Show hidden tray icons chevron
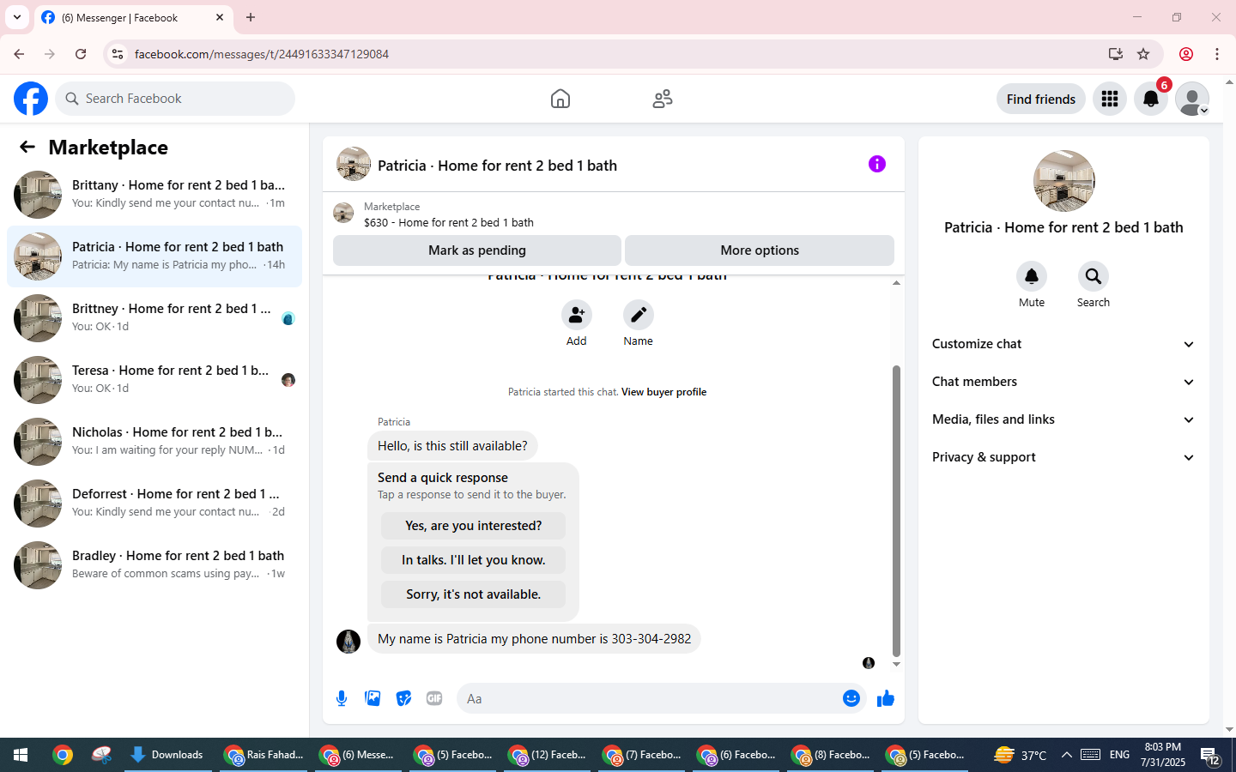This screenshot has height=772, width=1236. pos(1066,755)
